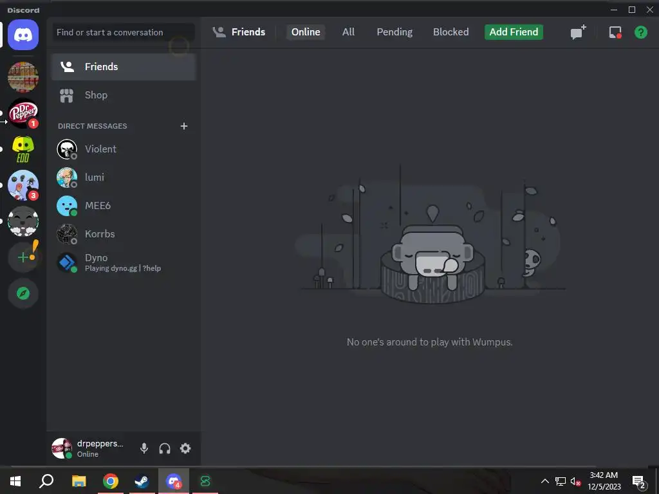Viewport: 659px width, 494px height.
Task: Open green S app on taskbar
Action: 205,481
